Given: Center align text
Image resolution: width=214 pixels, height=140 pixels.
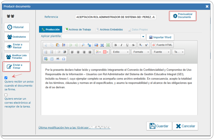Looking at the screenshot, I should (78, 52).
